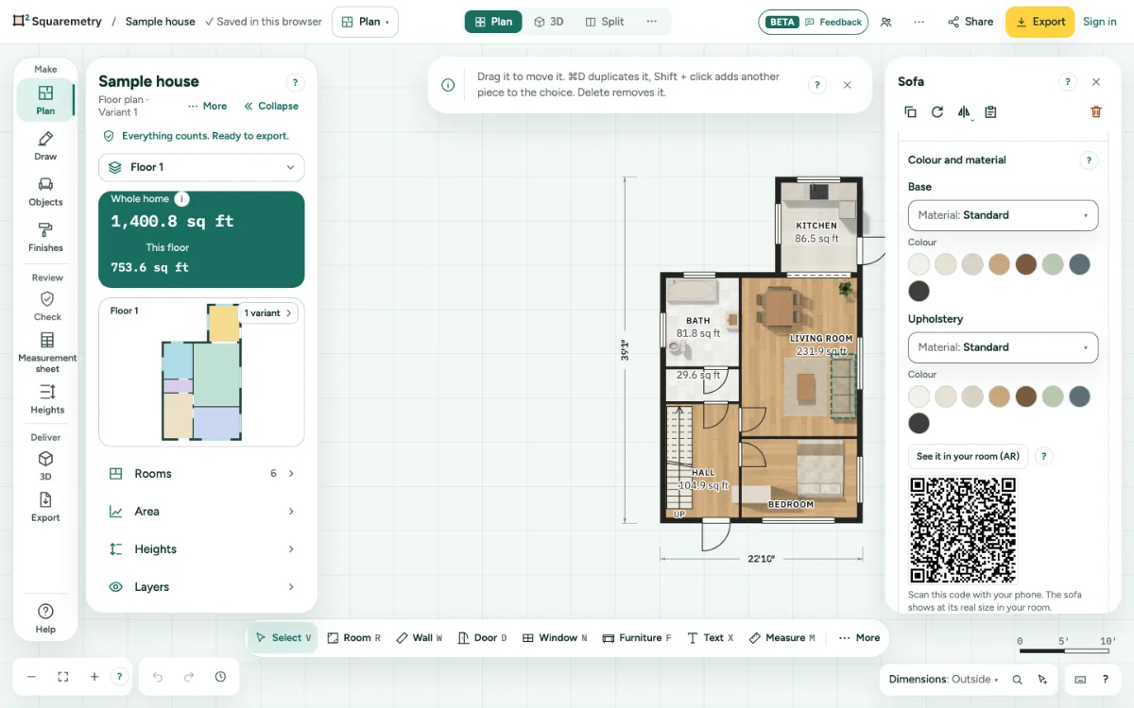Switch to the 3D view tab at the top
This screenshot has height=708, width=1134.
pyautogui.click(x=549, y=22)
